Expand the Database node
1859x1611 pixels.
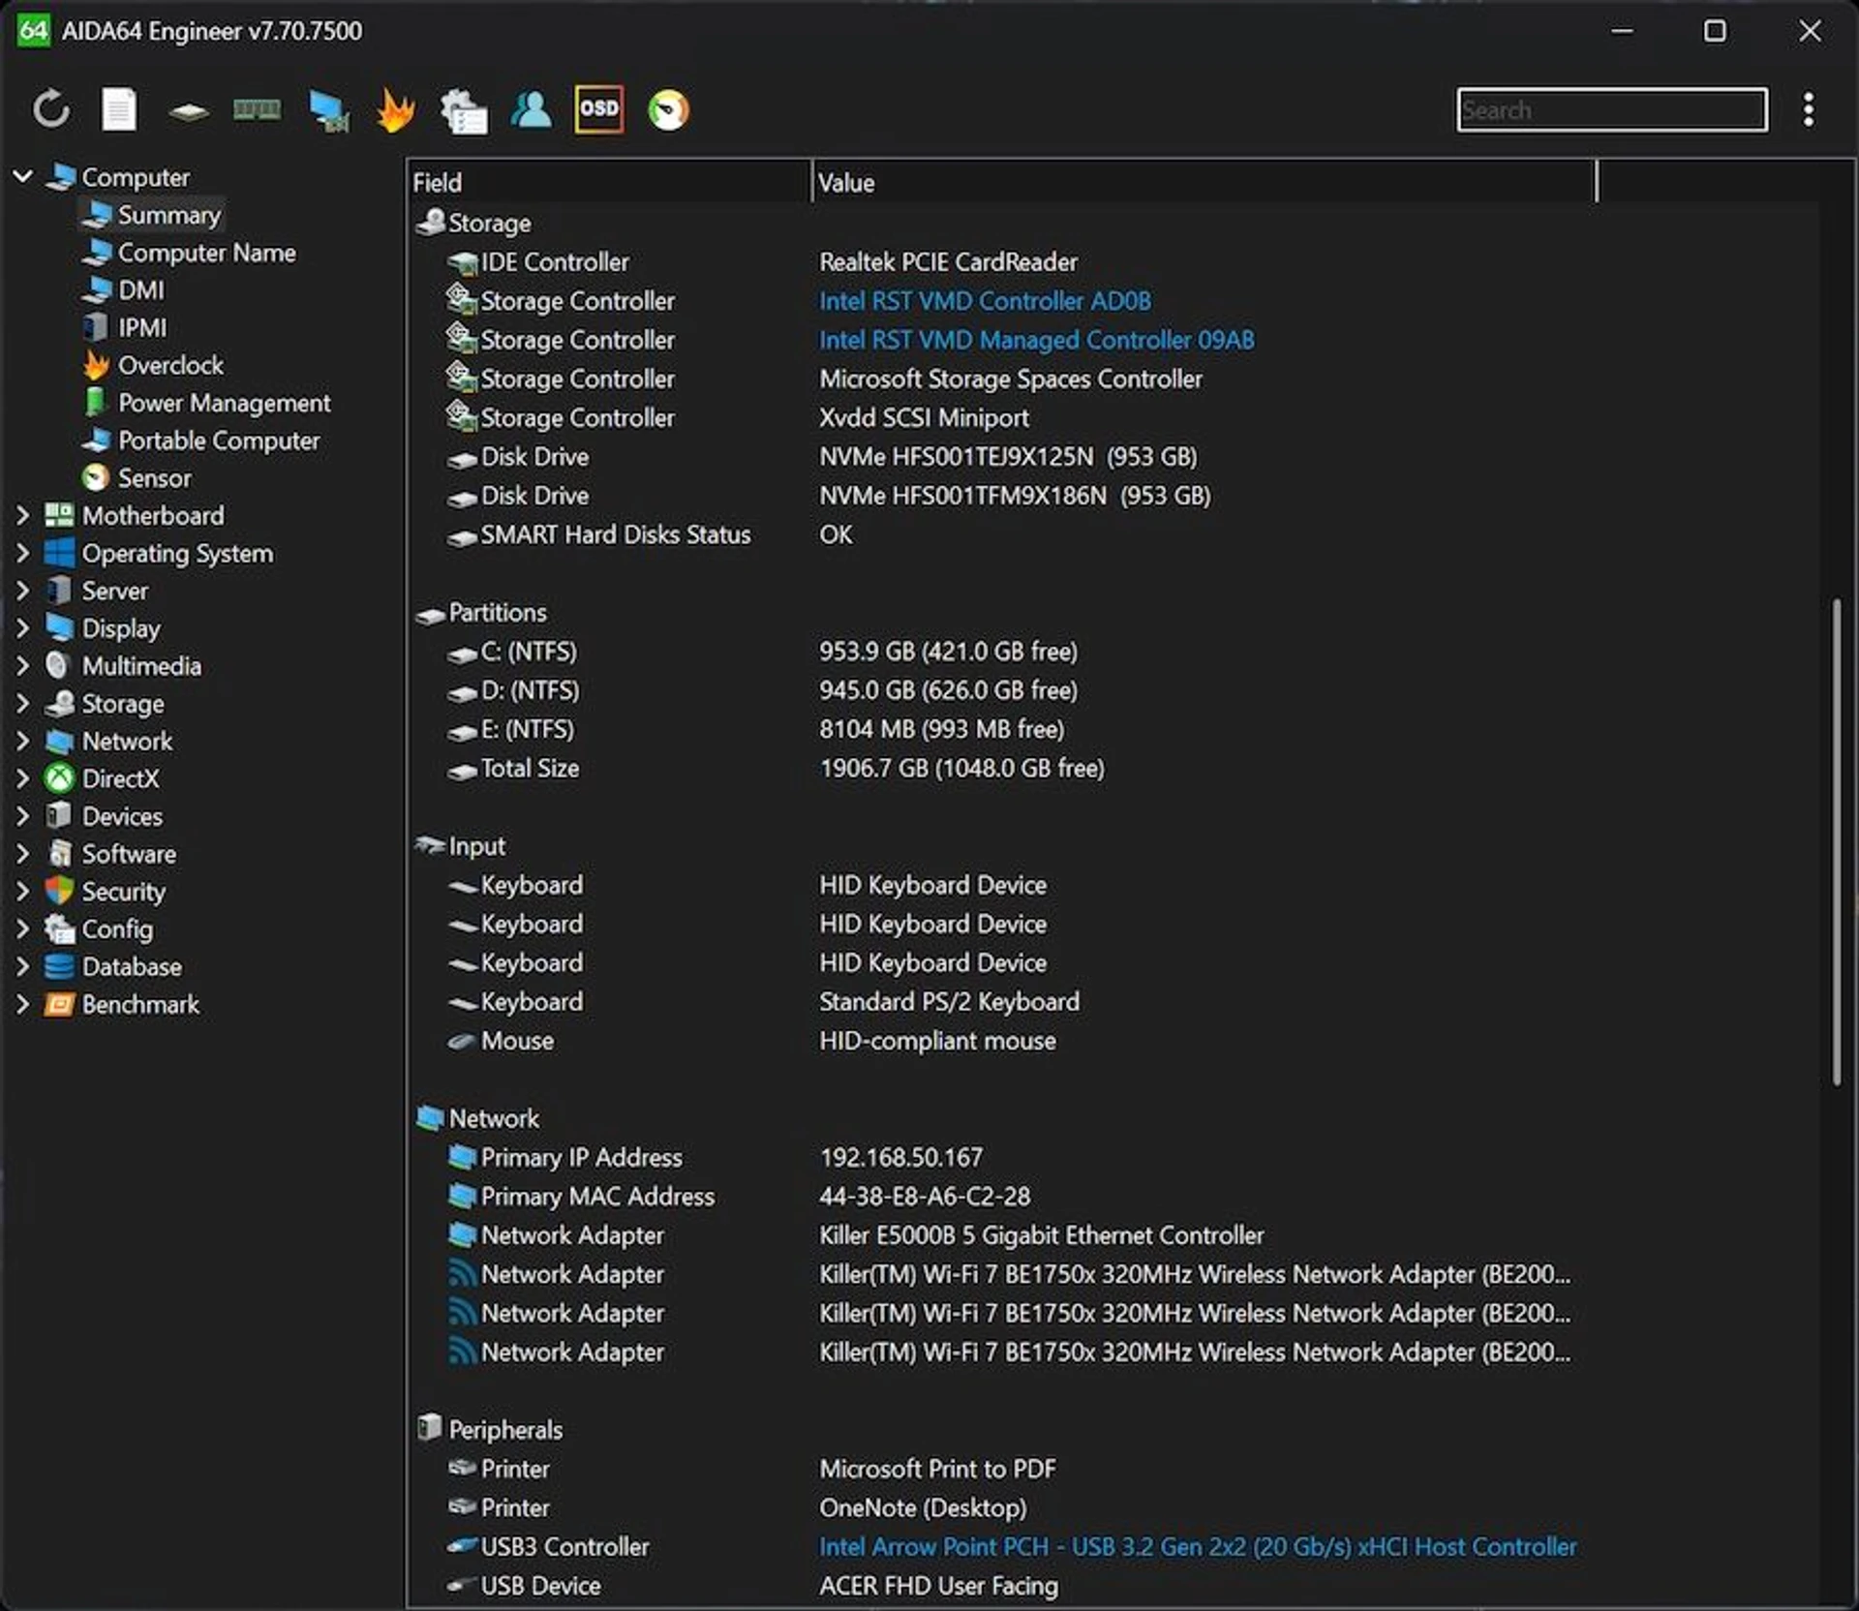point(22,966)
